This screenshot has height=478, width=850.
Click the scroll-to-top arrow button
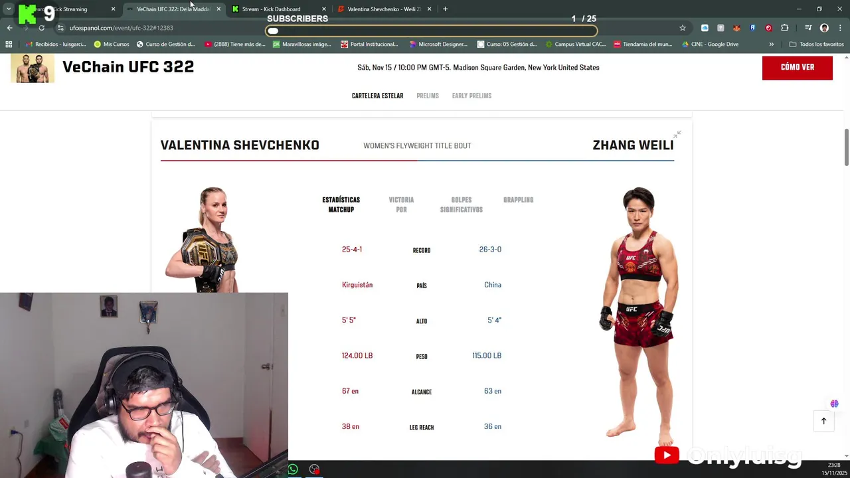point(823,421)
